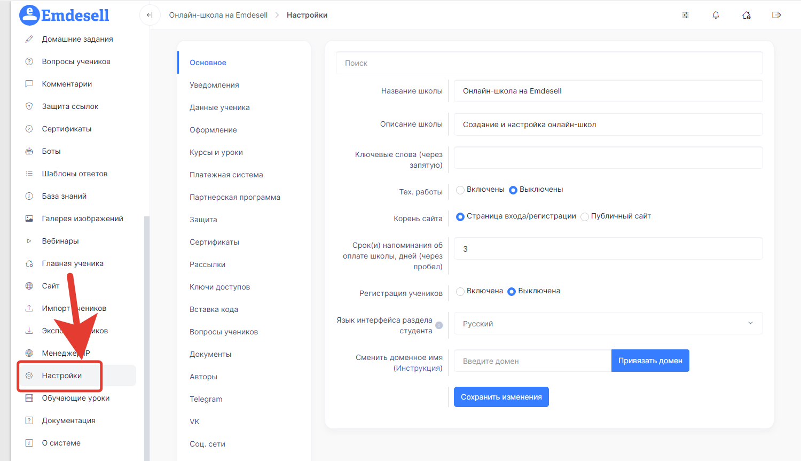Set Регистрация учеников to Выключена

(x=512, y=291)
